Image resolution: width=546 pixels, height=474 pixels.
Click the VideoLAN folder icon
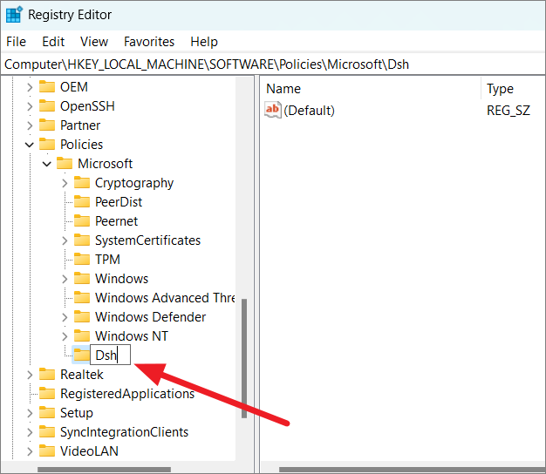pos(47,450)
